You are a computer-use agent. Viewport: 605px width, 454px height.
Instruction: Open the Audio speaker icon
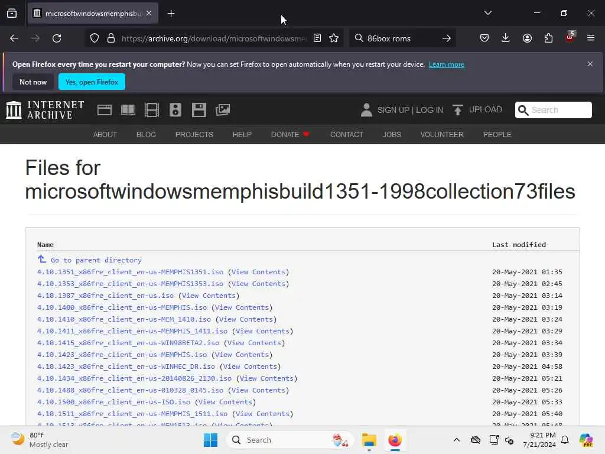point(175,110)
